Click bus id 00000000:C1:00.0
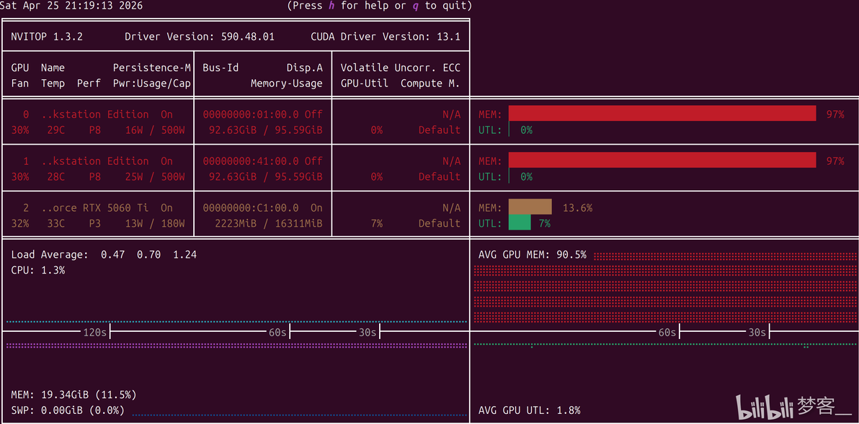Screen dimensions: 859x424 coord(251,208)
